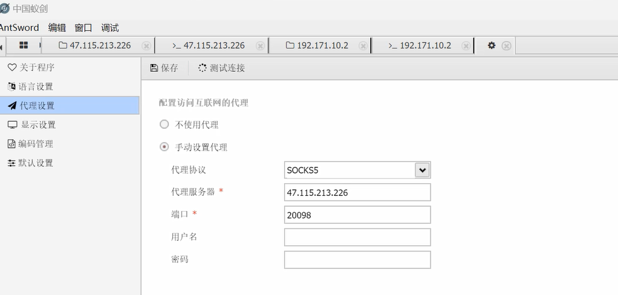Image resolution: width=618 pixels, height=295 pixels.
Task: Open the 窗口 menu
Action: point(83,28)
